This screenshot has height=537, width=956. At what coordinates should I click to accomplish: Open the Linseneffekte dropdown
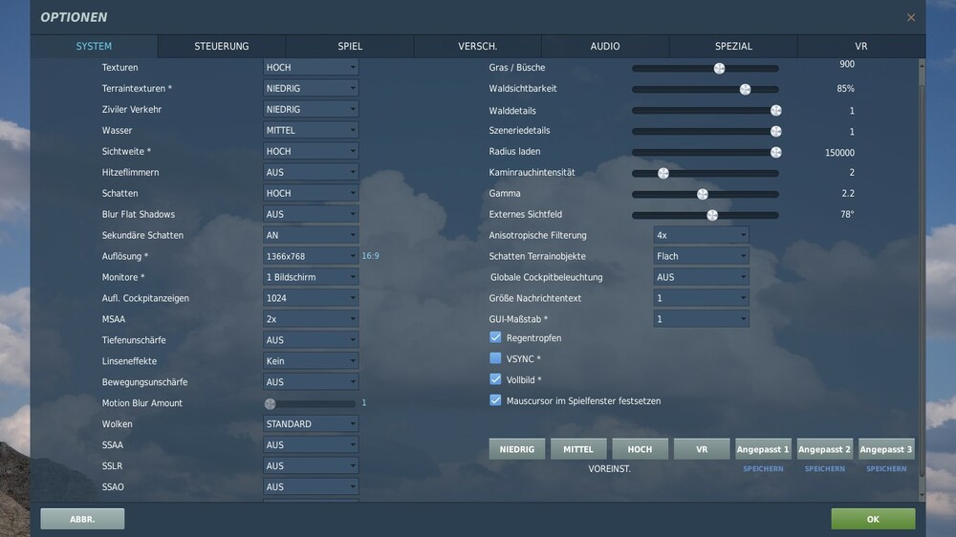click(311, 361)
